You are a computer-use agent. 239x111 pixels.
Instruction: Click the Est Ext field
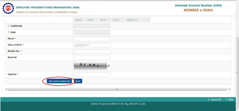pos(118,20)
